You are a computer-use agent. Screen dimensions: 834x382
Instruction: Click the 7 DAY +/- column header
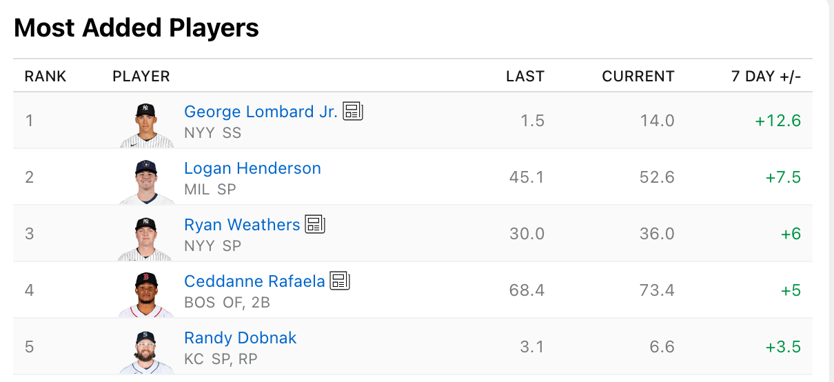click(x=766, y=76)
